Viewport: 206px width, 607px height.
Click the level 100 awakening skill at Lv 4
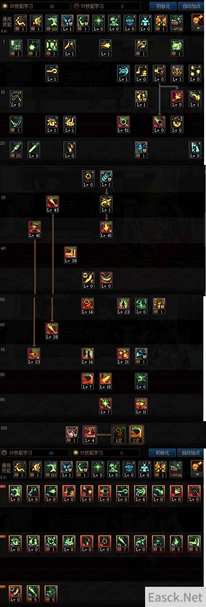[x=90, y=434]
